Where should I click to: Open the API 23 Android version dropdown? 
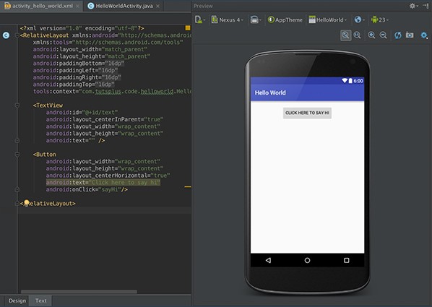(380, 20)
